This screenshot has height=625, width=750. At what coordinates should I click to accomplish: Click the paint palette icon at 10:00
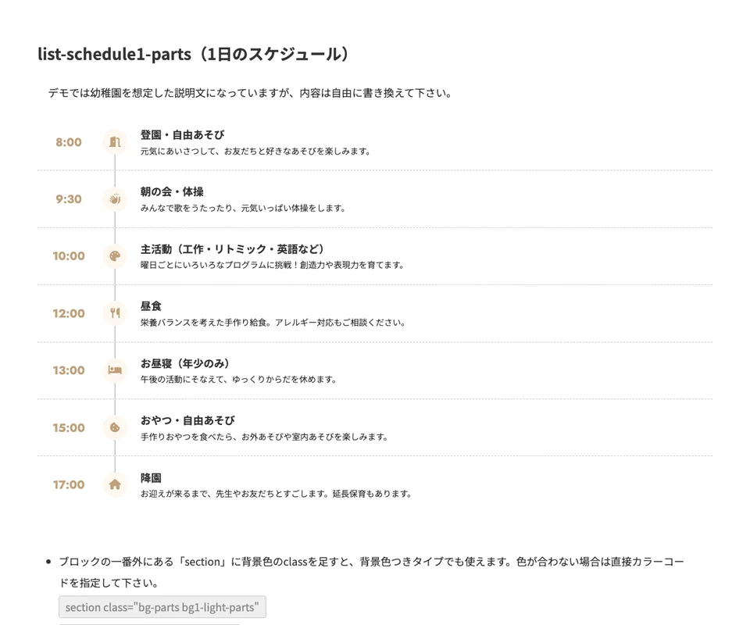(x=115, y=256)
